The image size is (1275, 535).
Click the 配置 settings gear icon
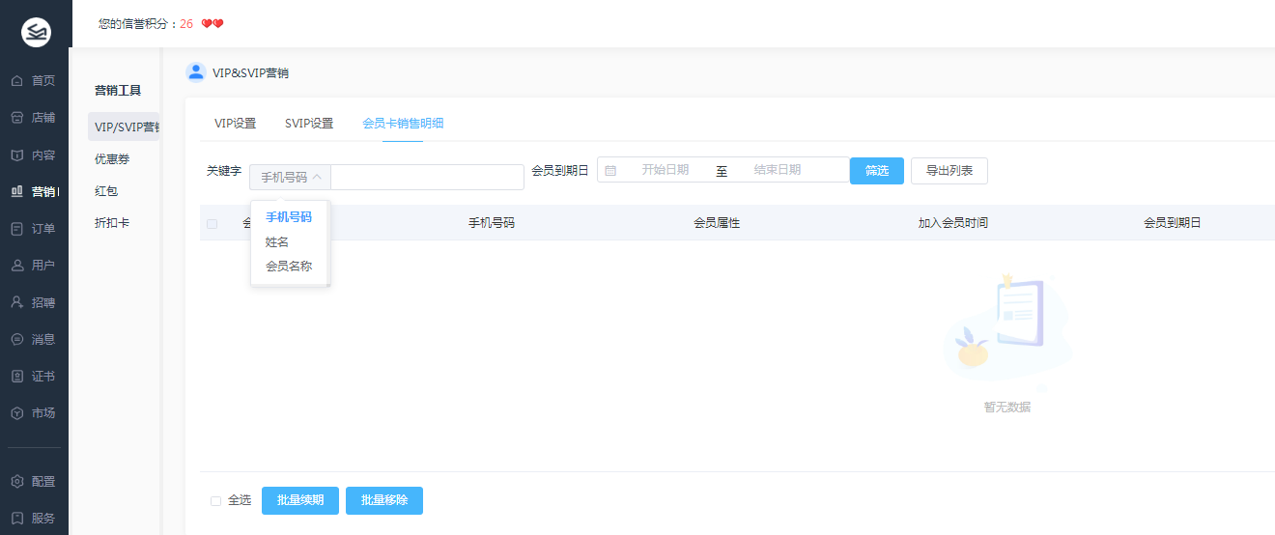17,482
